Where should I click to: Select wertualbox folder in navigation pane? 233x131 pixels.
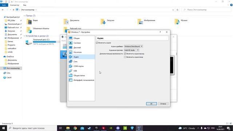coord(12,48)
